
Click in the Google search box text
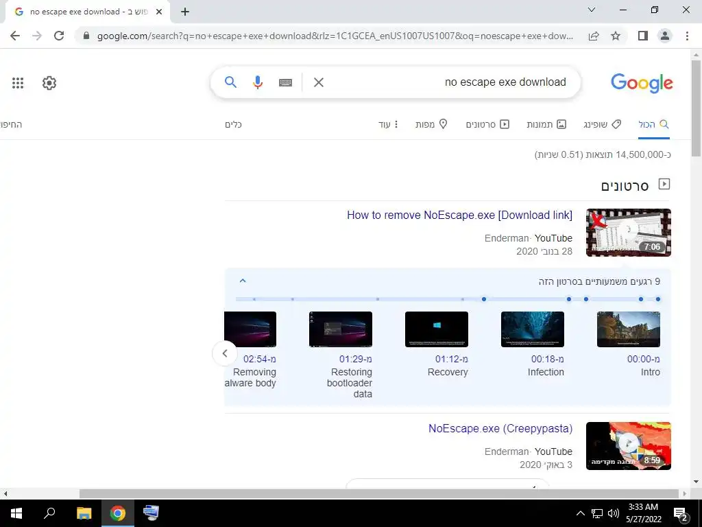[x=505, y=82]
